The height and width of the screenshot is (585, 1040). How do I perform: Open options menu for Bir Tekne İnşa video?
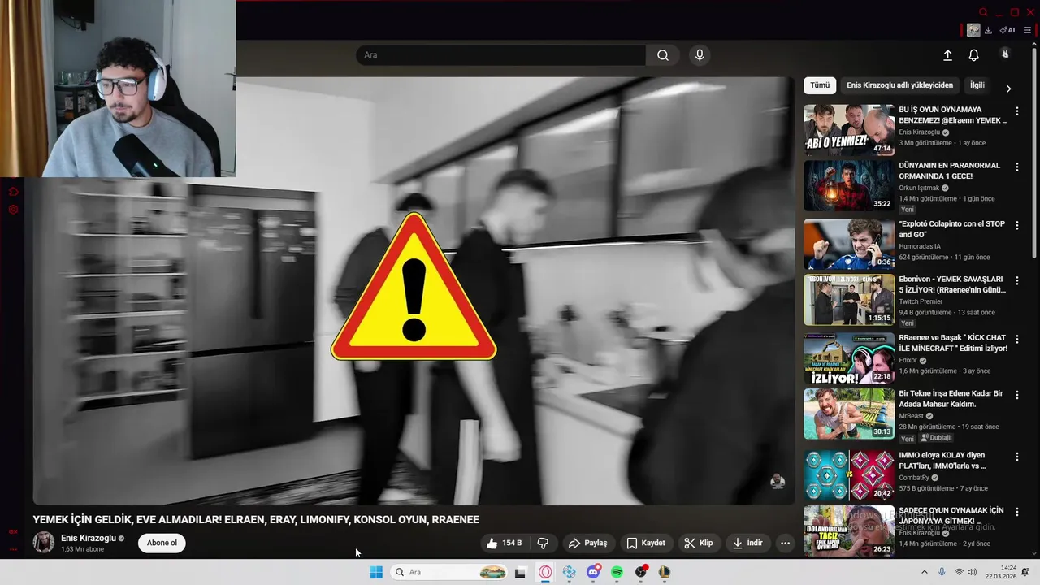coord(1016,395)
